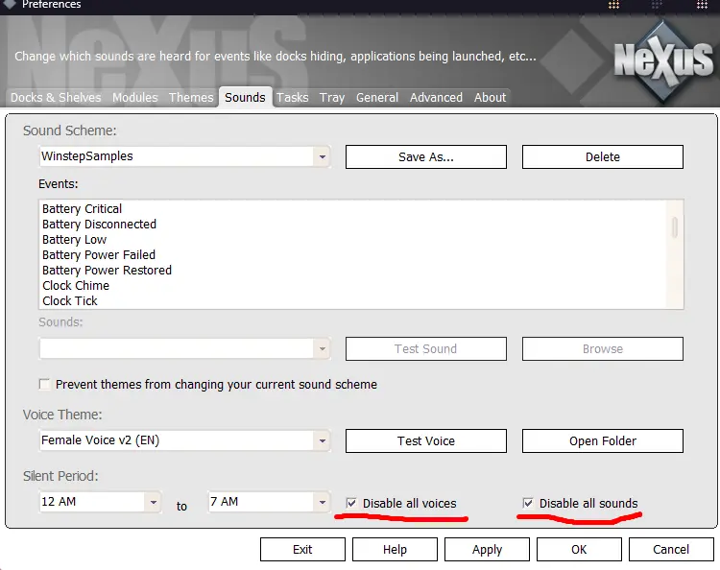Image resolution: width=720 pixels, height=570 pixels.
Task: Select the Battery Low event
Action: [74, 240]
